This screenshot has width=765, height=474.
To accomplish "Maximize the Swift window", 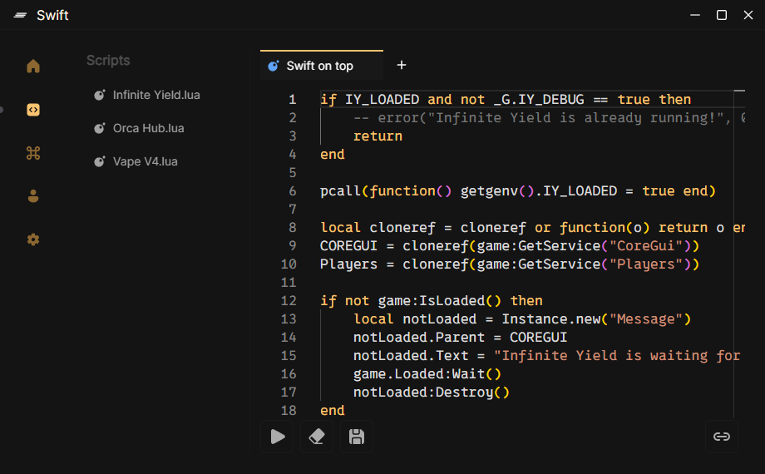I will click(722, 15).
